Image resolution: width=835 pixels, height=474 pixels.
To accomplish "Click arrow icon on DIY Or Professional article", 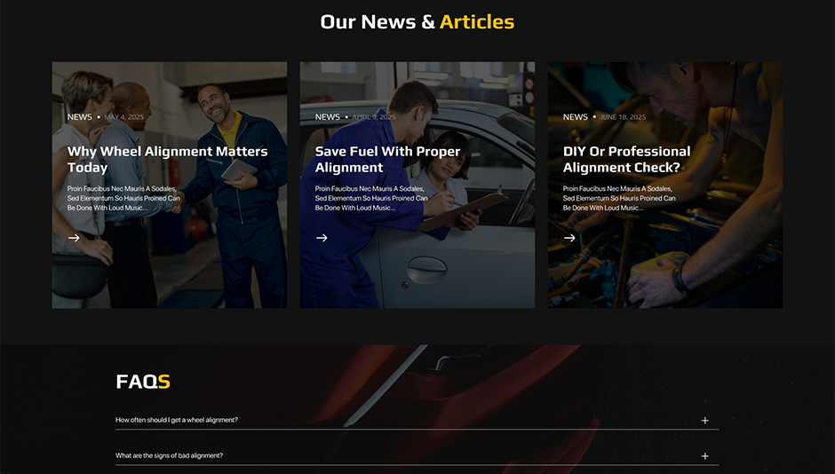I will (x=569, y=238).
